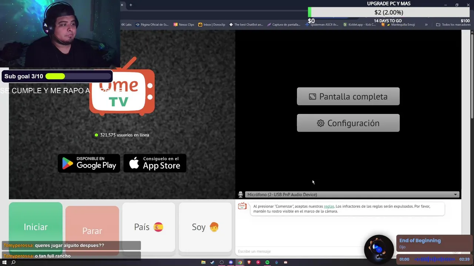Click the Djo artist name
Screen dimensions: 474x266
point(402,247)
